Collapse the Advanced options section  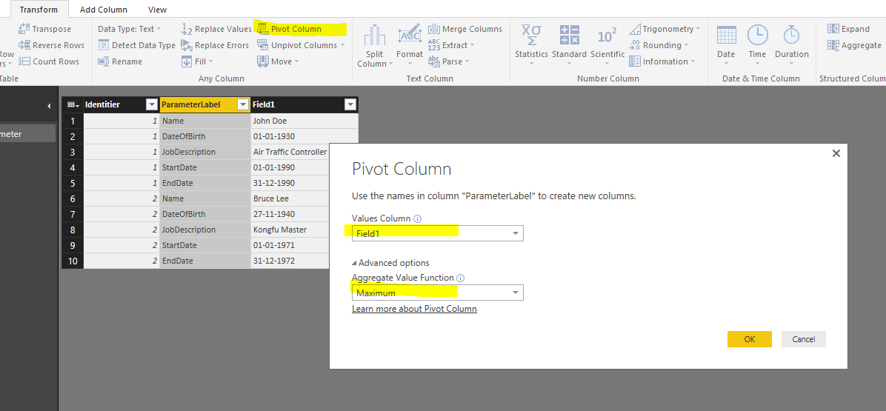(390, 262)
